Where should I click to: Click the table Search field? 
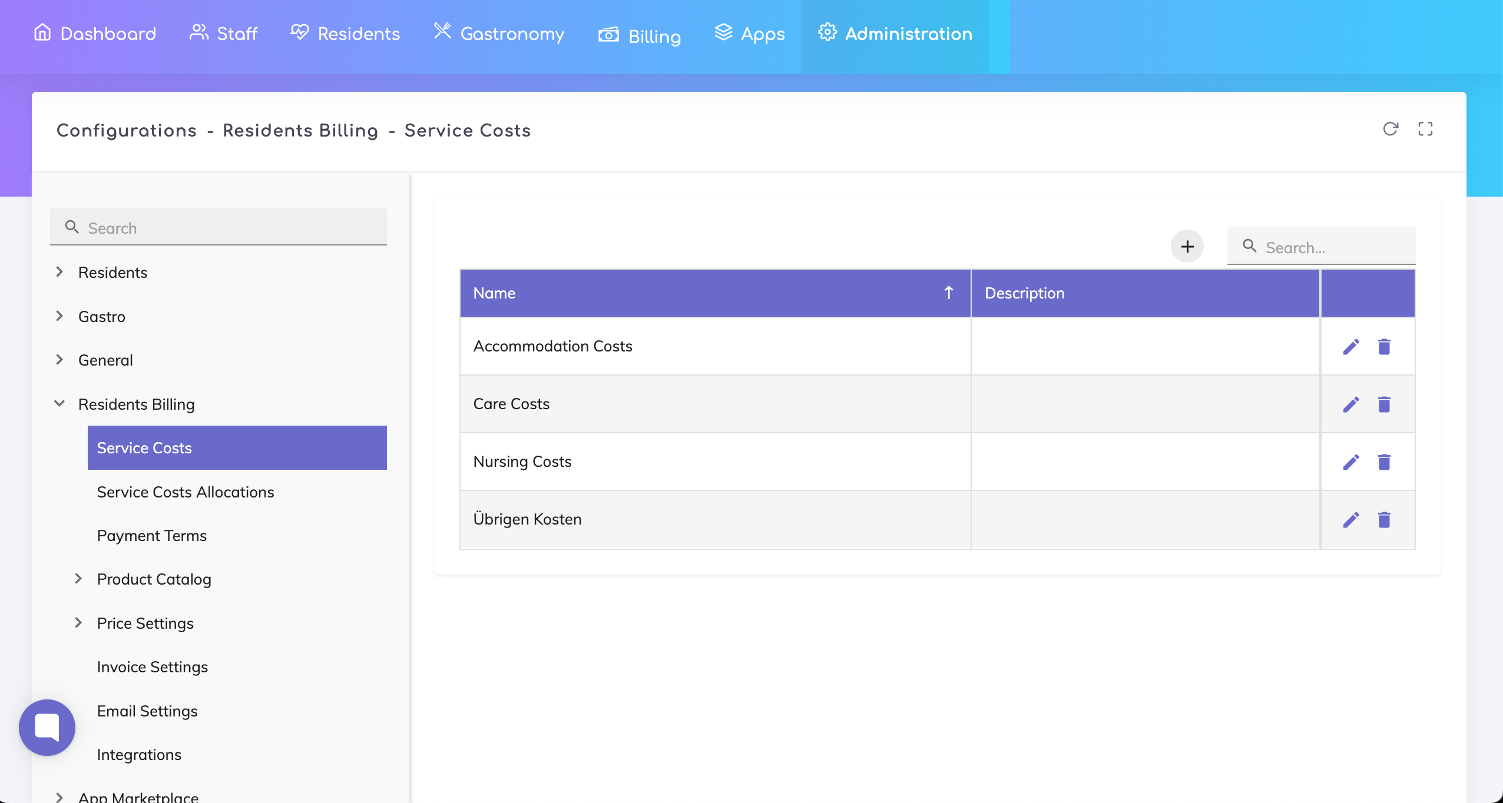(1331, 247)
